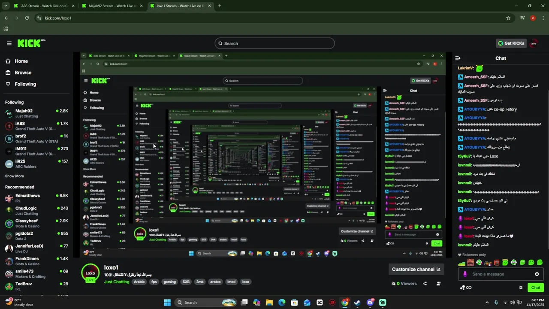This screenshot has width=549, height=309.
Task: Click the Customize channel button
Action: [416, 270]
